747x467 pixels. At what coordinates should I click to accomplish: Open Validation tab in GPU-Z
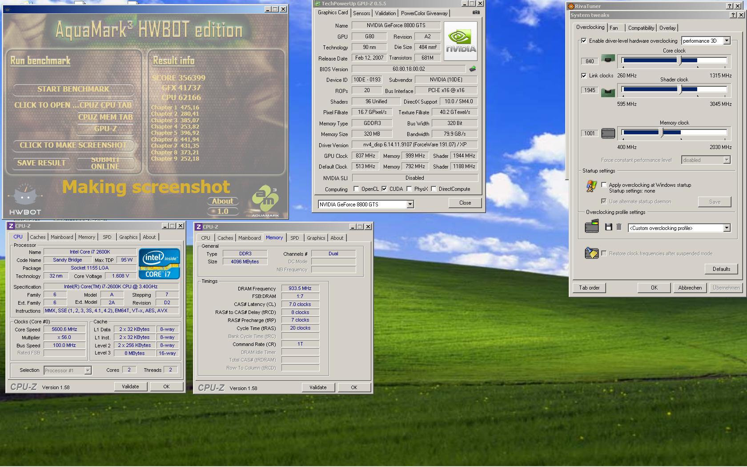click(x=385, y=13)
